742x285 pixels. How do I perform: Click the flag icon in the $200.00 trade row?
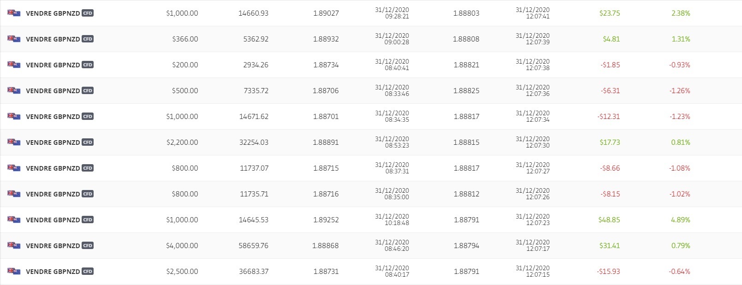14,65
